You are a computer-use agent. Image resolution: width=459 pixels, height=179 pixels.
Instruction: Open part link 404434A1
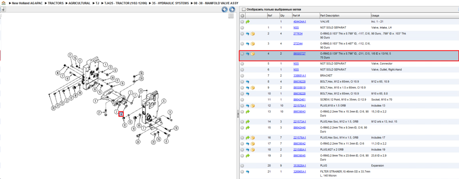299,22
